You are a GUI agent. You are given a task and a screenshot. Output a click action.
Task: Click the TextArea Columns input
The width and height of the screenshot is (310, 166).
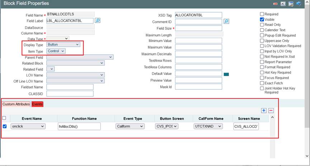point(198,67)
